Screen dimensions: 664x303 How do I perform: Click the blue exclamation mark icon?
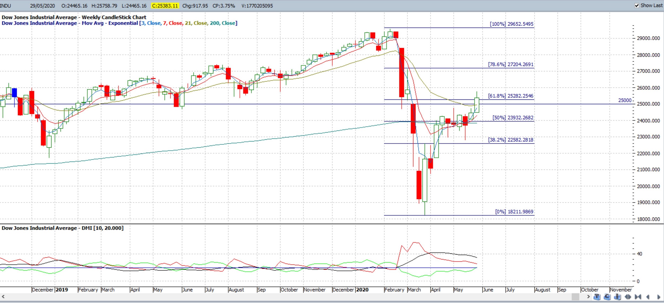[x=618, y=297]
